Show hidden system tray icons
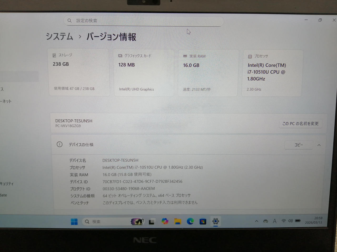This screenshot has width=337, height=252. (x=256, y=221)
